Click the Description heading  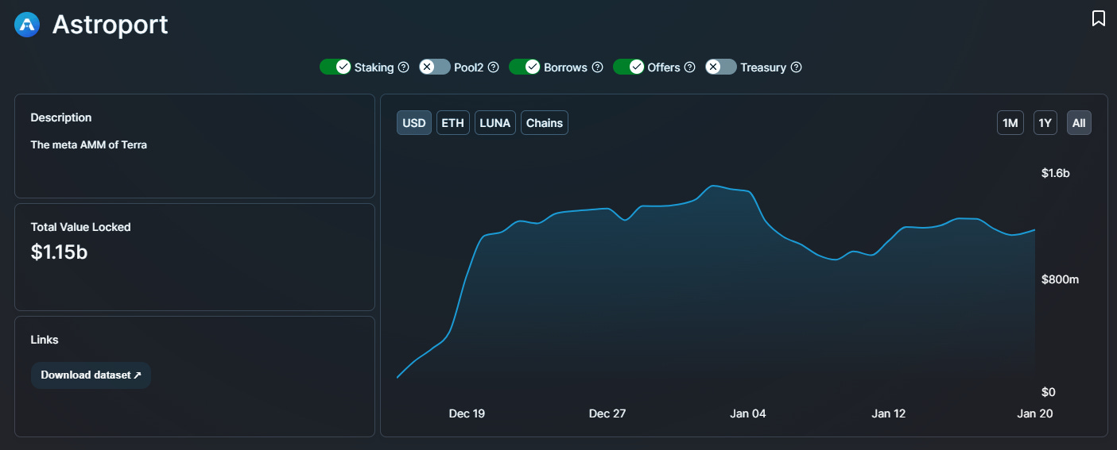point(61,117)
